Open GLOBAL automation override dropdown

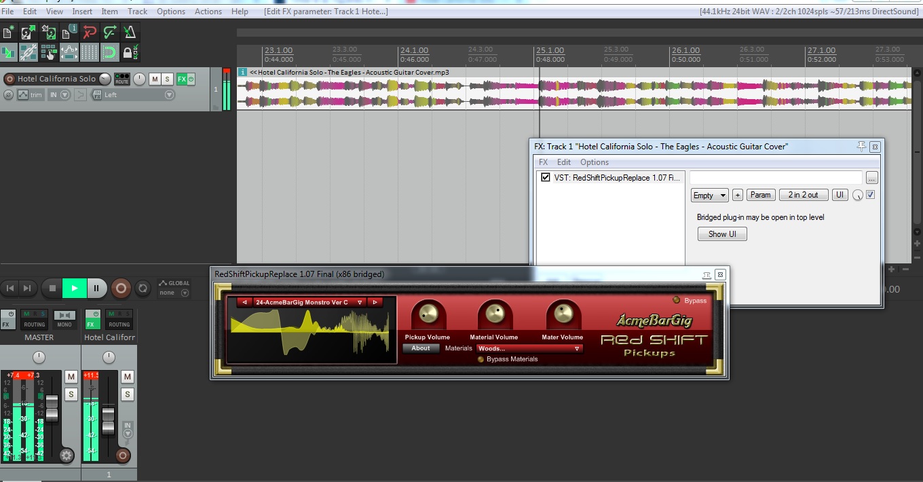pos(174,288)
